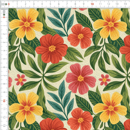The height and width of the screenshot is (130, 130).
Task: Select number 3 on the left ruler
Action: point(4,42)
